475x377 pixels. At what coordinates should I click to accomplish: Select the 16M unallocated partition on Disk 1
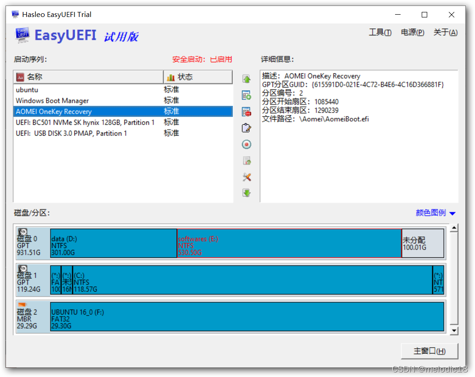pyautogui.click(x=67, y=280)
